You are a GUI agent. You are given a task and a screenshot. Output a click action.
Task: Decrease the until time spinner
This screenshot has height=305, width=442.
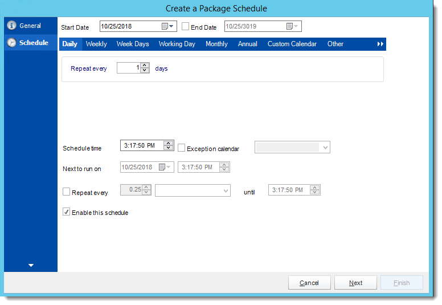(314, 192)
